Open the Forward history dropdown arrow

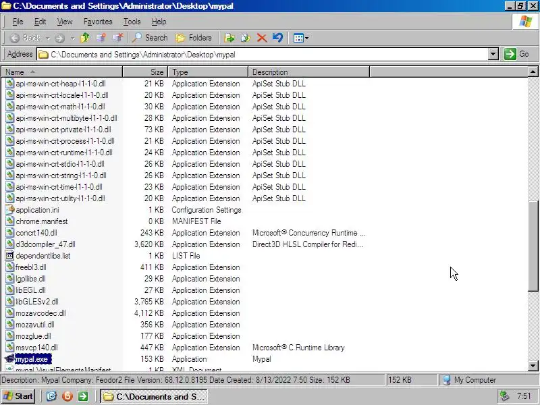tap(73, 38)
